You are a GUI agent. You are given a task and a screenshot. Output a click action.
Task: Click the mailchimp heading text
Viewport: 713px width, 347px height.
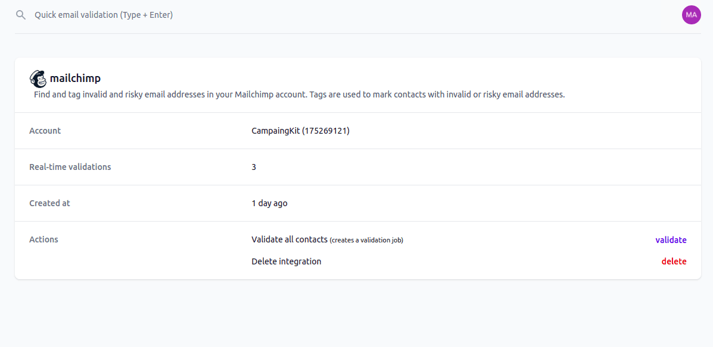point(75,78)
